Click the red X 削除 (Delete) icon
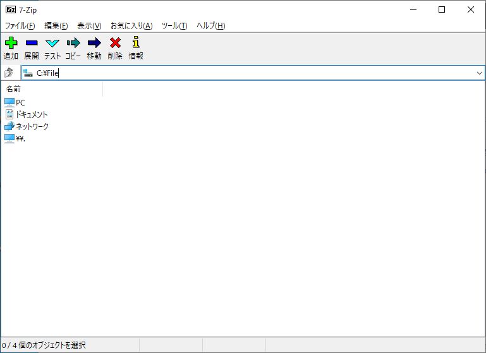Screen dimensions: 486x353 pos(115,43)
